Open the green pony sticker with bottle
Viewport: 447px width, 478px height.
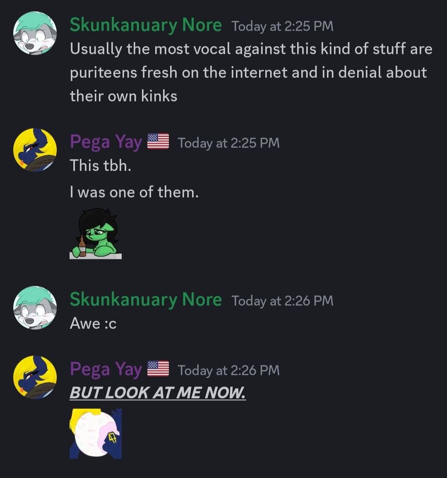click(x=96, y=234)
